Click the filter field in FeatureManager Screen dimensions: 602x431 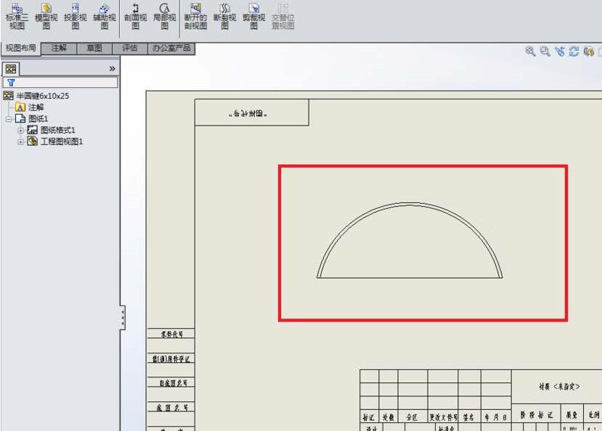[x=62, y=82]
